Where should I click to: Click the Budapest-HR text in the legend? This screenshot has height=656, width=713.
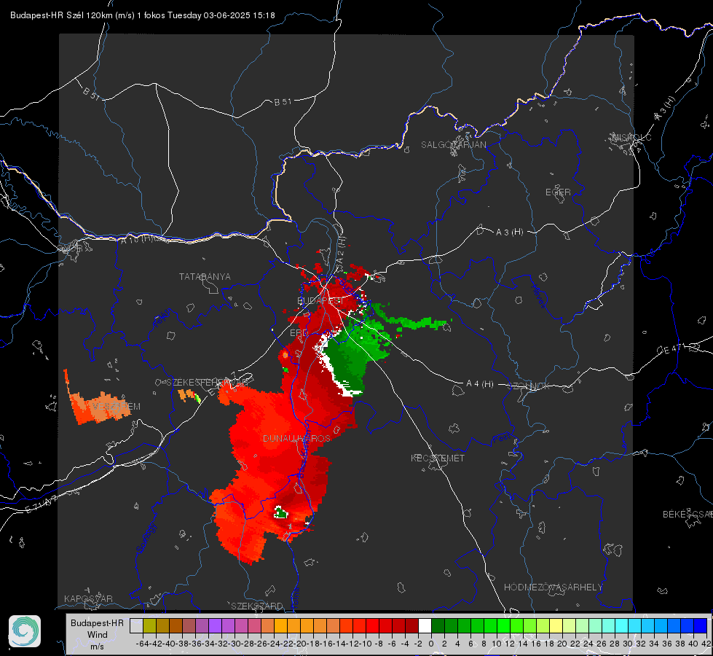[x=97, y=622]
